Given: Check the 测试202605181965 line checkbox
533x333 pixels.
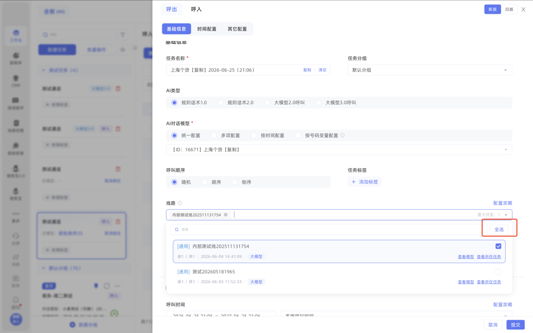Looking at the screenshot, I should (498, 271).
